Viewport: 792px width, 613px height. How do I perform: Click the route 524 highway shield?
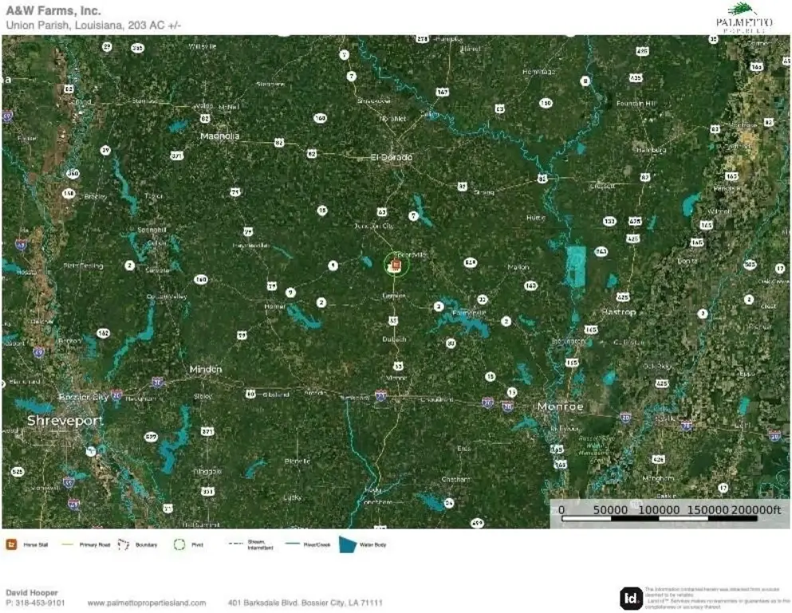[471, 262]
